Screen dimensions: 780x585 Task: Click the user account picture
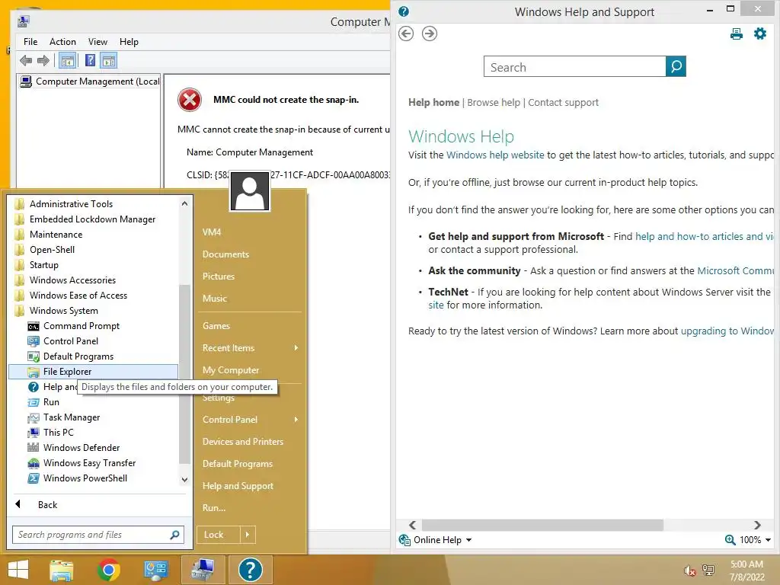tap(250, 191)
